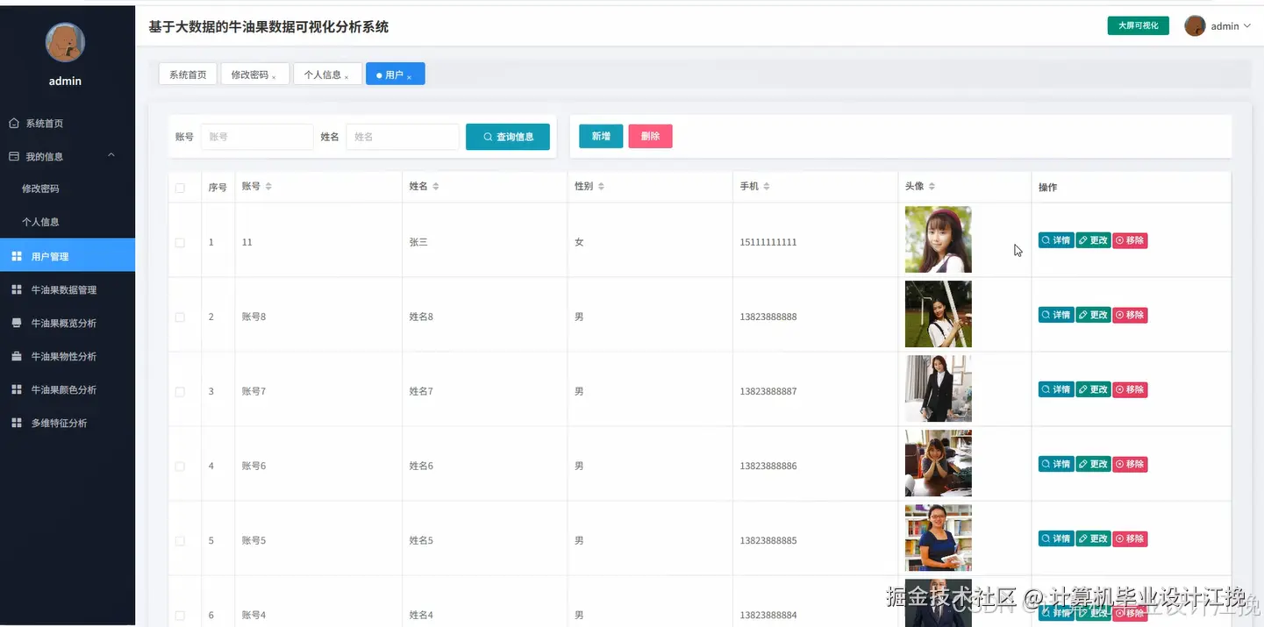Click the icon beside 牛油果概览分析
This screenshot has height=627, width=1264.
(x=17, y=324)
